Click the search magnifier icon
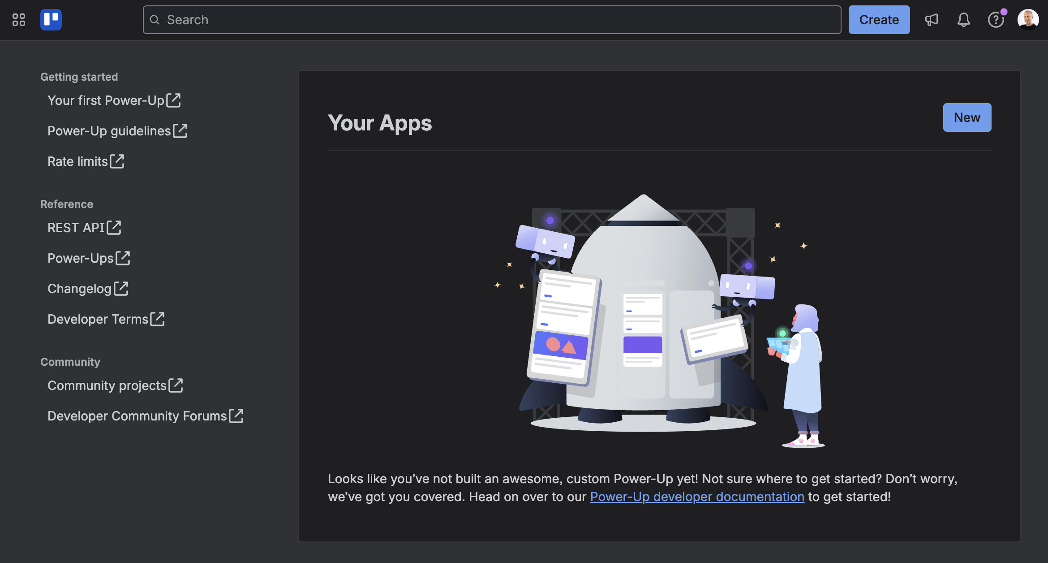This screenshot has height=563, width=1048. [155, 20]
